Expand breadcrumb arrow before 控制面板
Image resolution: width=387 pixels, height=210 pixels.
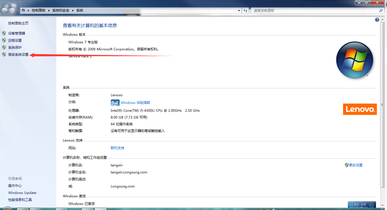coord(29,10)
